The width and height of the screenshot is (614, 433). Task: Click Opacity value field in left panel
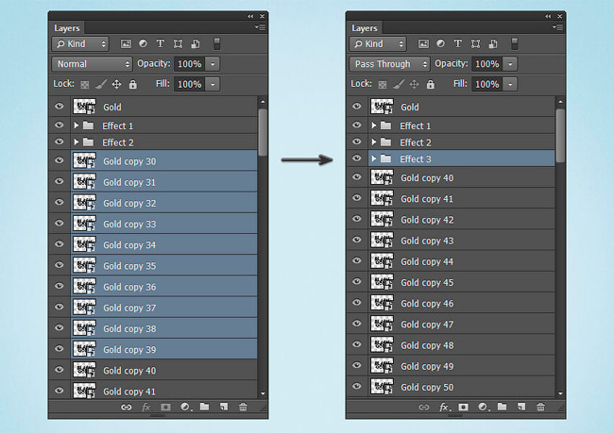click(x=190, y=64)
